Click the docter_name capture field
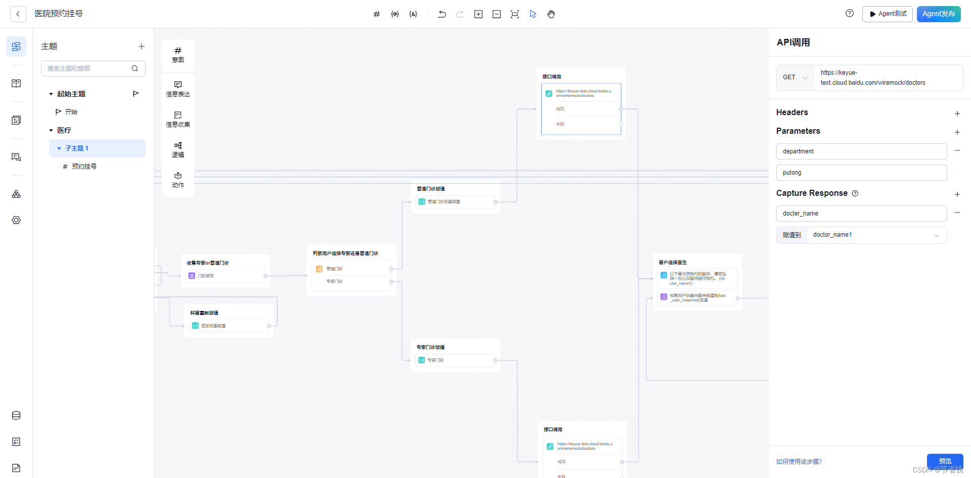Image resolution: width=971 pixels, height=478 pixels. [862, 214]
